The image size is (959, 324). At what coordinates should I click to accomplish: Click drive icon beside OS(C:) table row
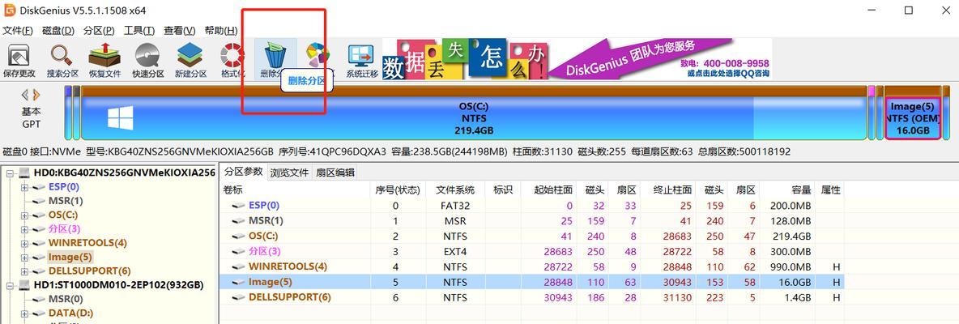point(239,236)
